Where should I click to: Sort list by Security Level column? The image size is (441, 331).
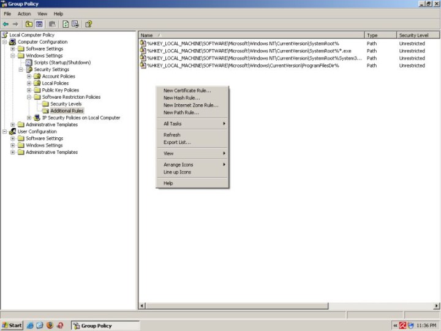pyautogui.click(x=417, y=36)
